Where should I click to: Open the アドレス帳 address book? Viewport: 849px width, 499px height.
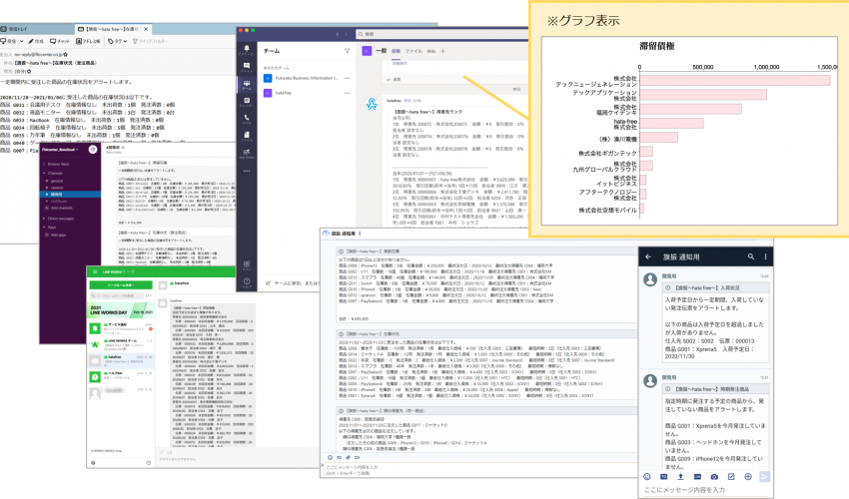click(88, 41)
